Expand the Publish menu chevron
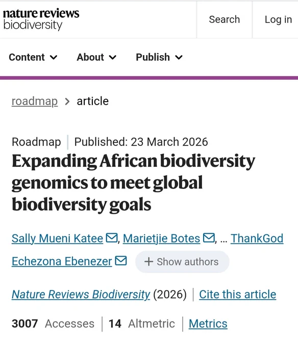Viewport: 298px width, 347px height. coord(179,58)
